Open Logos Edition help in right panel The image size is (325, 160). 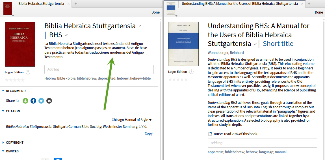[192, 72]
